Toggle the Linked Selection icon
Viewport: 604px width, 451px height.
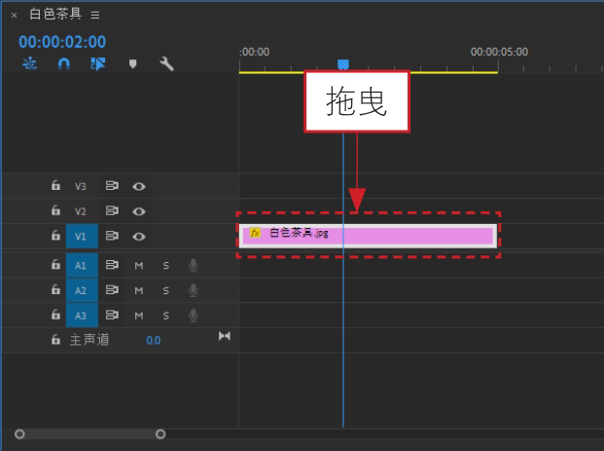(x=98, y=63)
